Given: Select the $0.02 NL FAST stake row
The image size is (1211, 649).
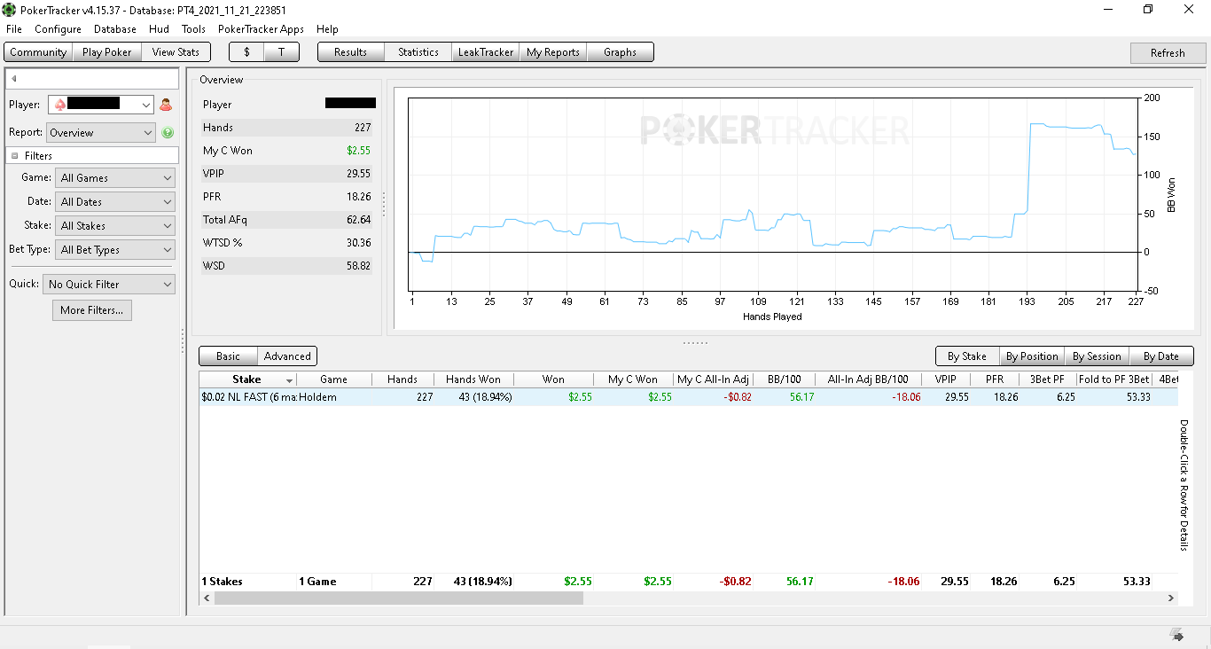Looking at the screenshot, I should 689,397.
